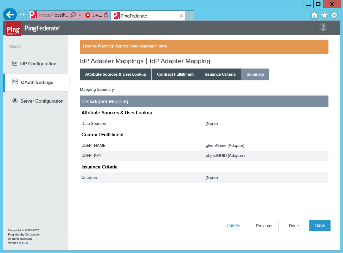Click the License Warning banner
Screen dimensions: 343x253
click(204, 47)
